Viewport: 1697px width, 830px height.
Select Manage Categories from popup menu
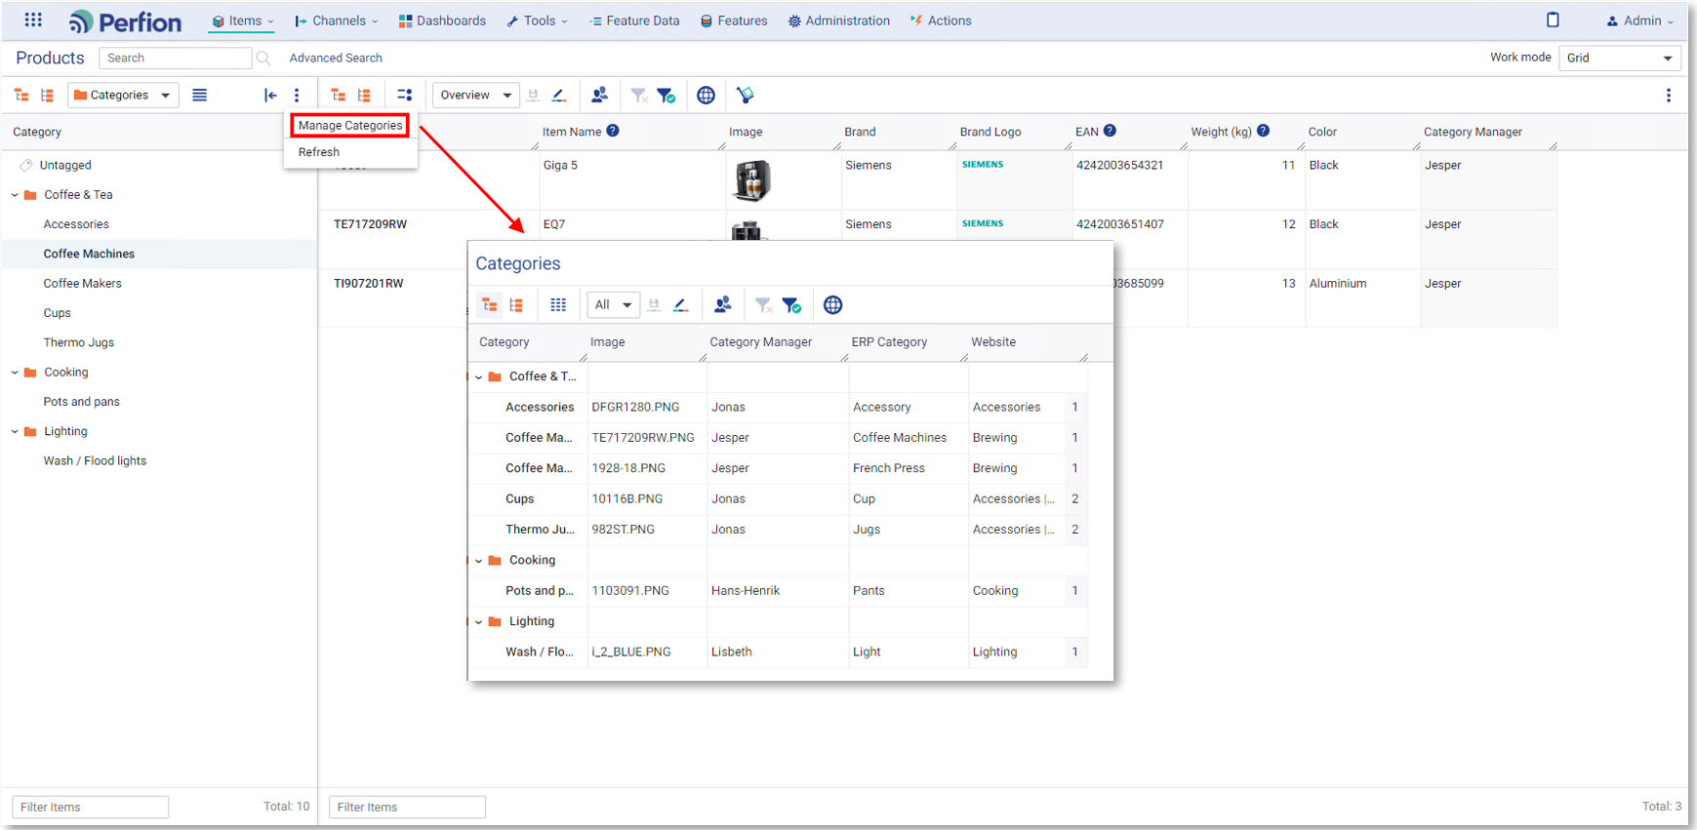[350, 125]
